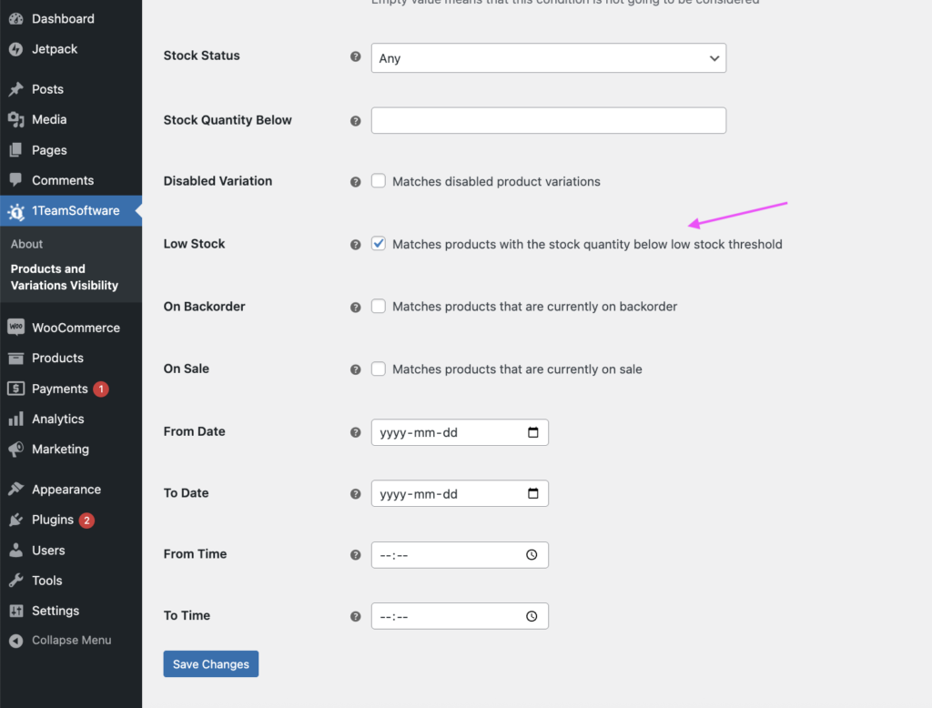932x708 pixels.
Task: Click the clock icon in To Time field
Action: coord(532,616)
